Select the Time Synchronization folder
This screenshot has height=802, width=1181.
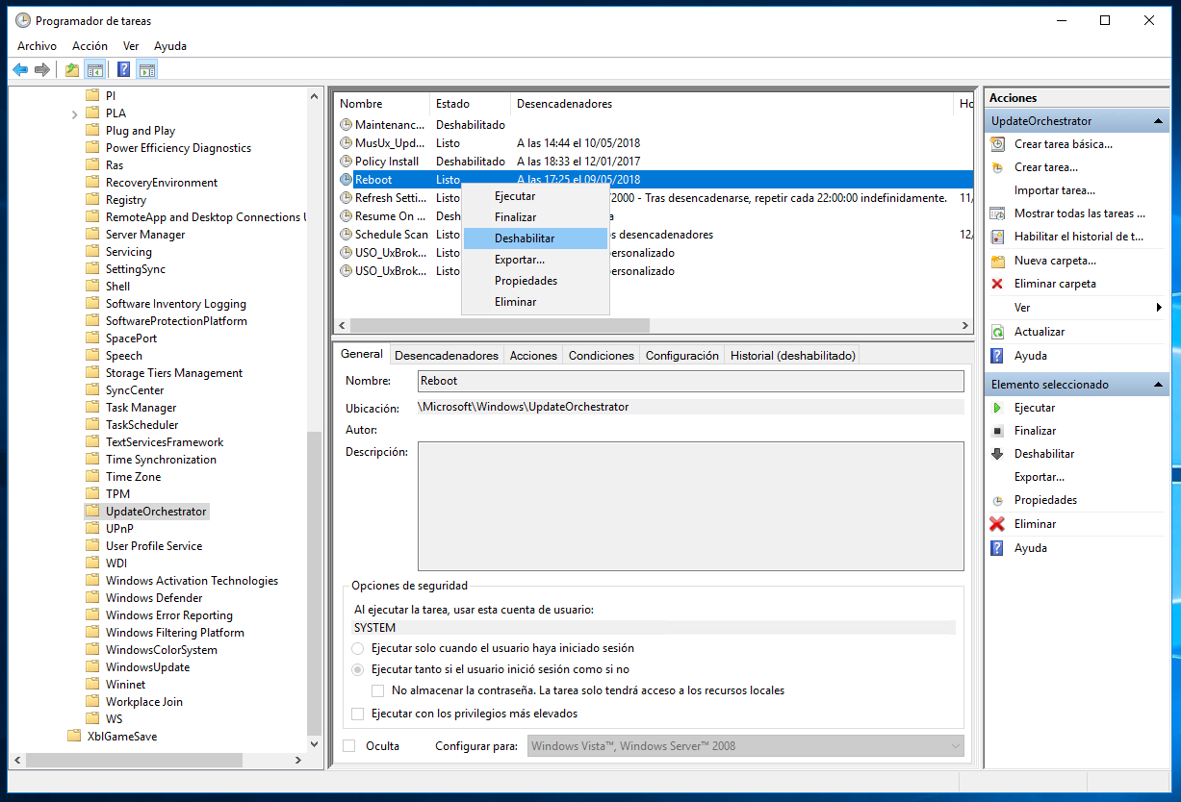pyautogui.click(x=161, y=460)
